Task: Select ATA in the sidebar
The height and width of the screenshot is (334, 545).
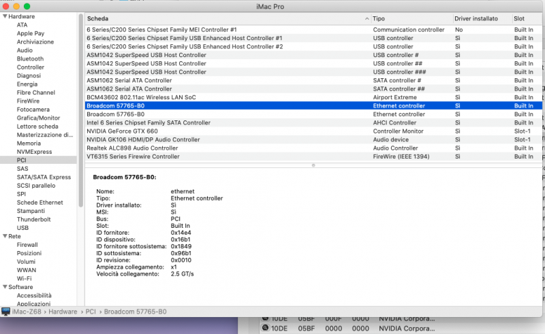Action: coord(22,25)
